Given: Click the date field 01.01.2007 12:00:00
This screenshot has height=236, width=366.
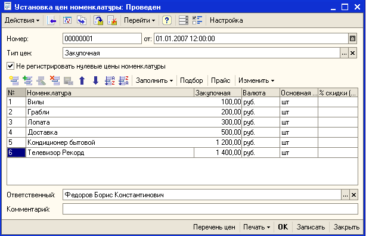Looking at the screenshot, I should pos(251,39).
